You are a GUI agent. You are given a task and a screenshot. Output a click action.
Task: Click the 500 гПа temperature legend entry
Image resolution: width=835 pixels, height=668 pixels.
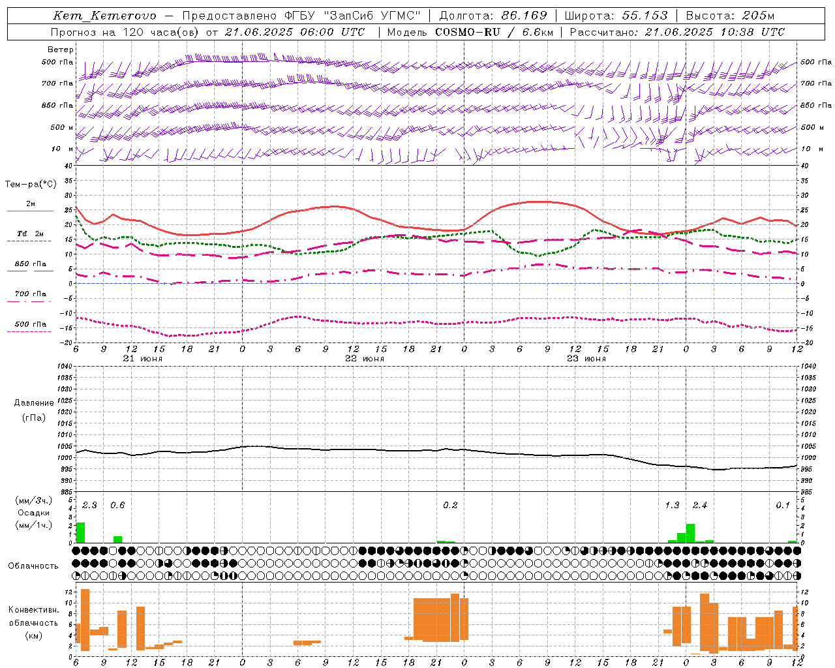pyautogui.click(x=30, y=326)
